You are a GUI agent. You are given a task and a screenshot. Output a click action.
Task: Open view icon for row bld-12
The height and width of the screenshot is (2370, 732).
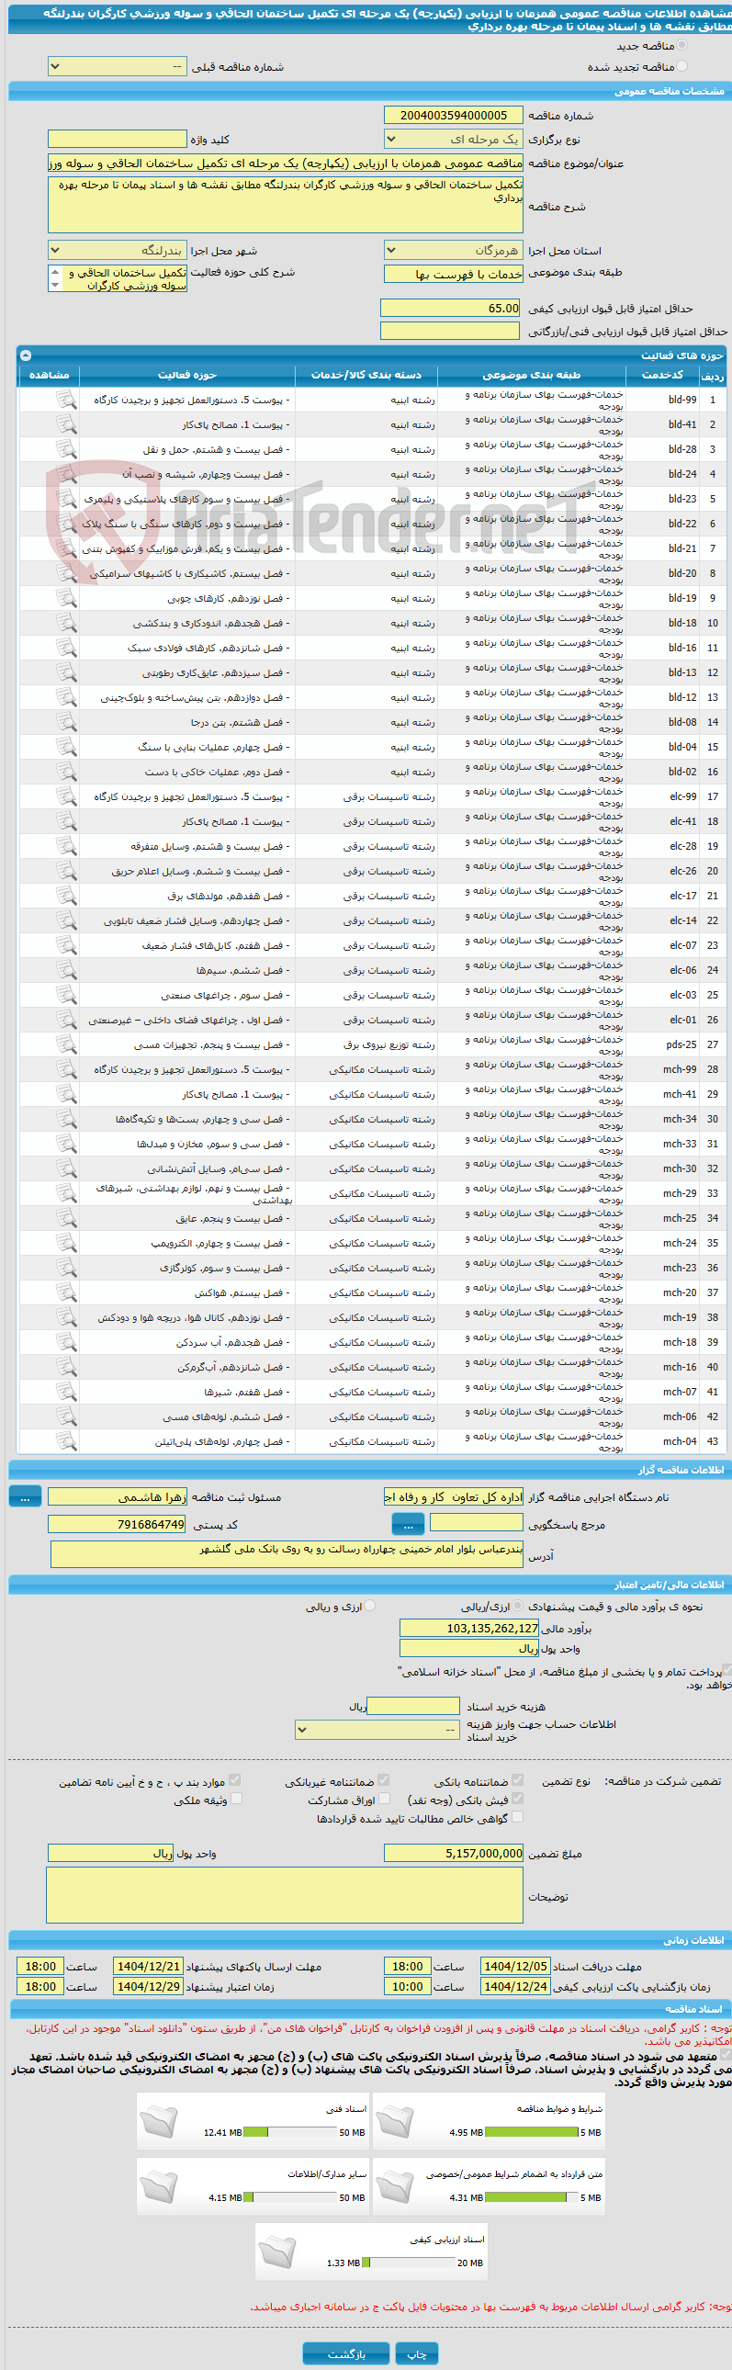[65, 697]
